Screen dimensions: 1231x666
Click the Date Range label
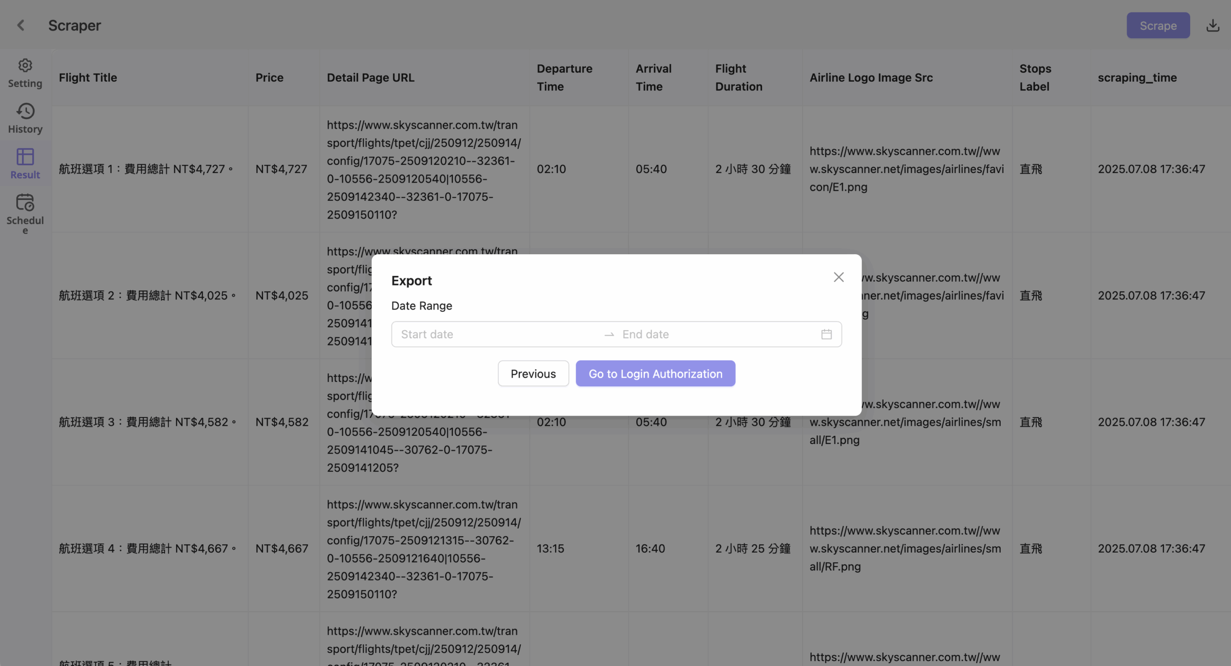pyautogui.click(x=422, y=306)
